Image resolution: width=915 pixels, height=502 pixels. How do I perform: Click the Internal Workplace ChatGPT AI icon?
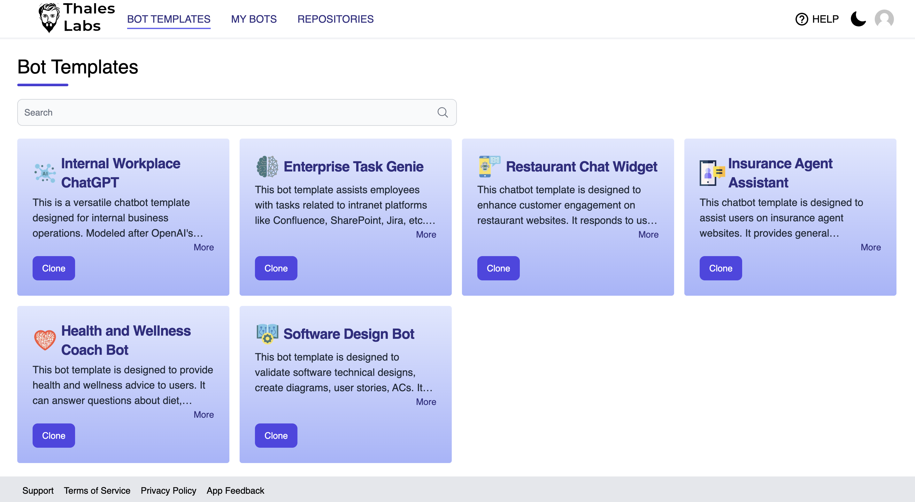pyautogui.click(x=45, y=173)
